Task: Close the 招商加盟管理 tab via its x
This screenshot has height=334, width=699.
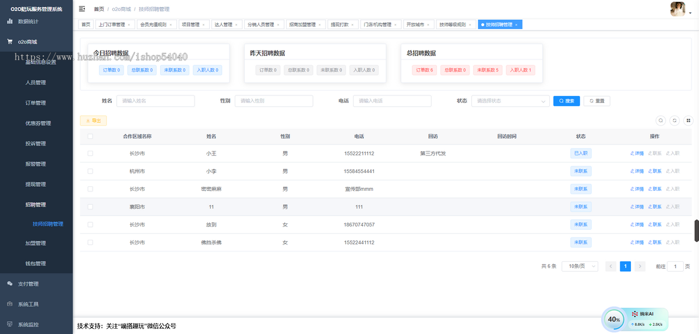Action: pyautogui.click(x=320, y=25)
